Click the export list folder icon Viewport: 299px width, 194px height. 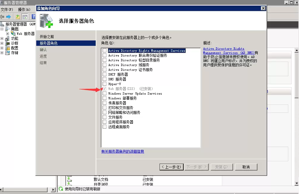pyautogui.click(x=18, y=17)
